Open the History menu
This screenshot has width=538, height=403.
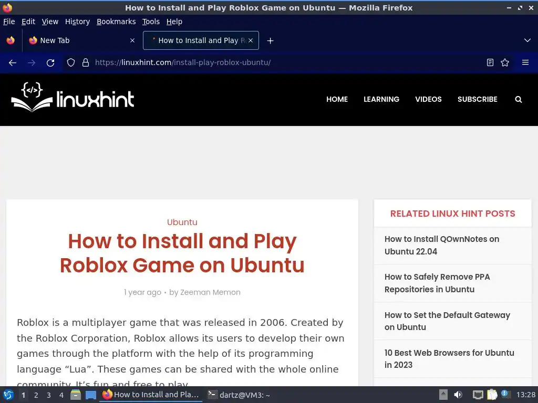[x=78, y=22]
